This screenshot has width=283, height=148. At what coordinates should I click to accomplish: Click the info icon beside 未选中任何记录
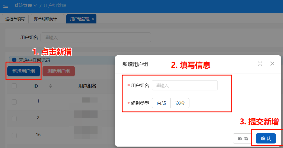click(14, 60)
